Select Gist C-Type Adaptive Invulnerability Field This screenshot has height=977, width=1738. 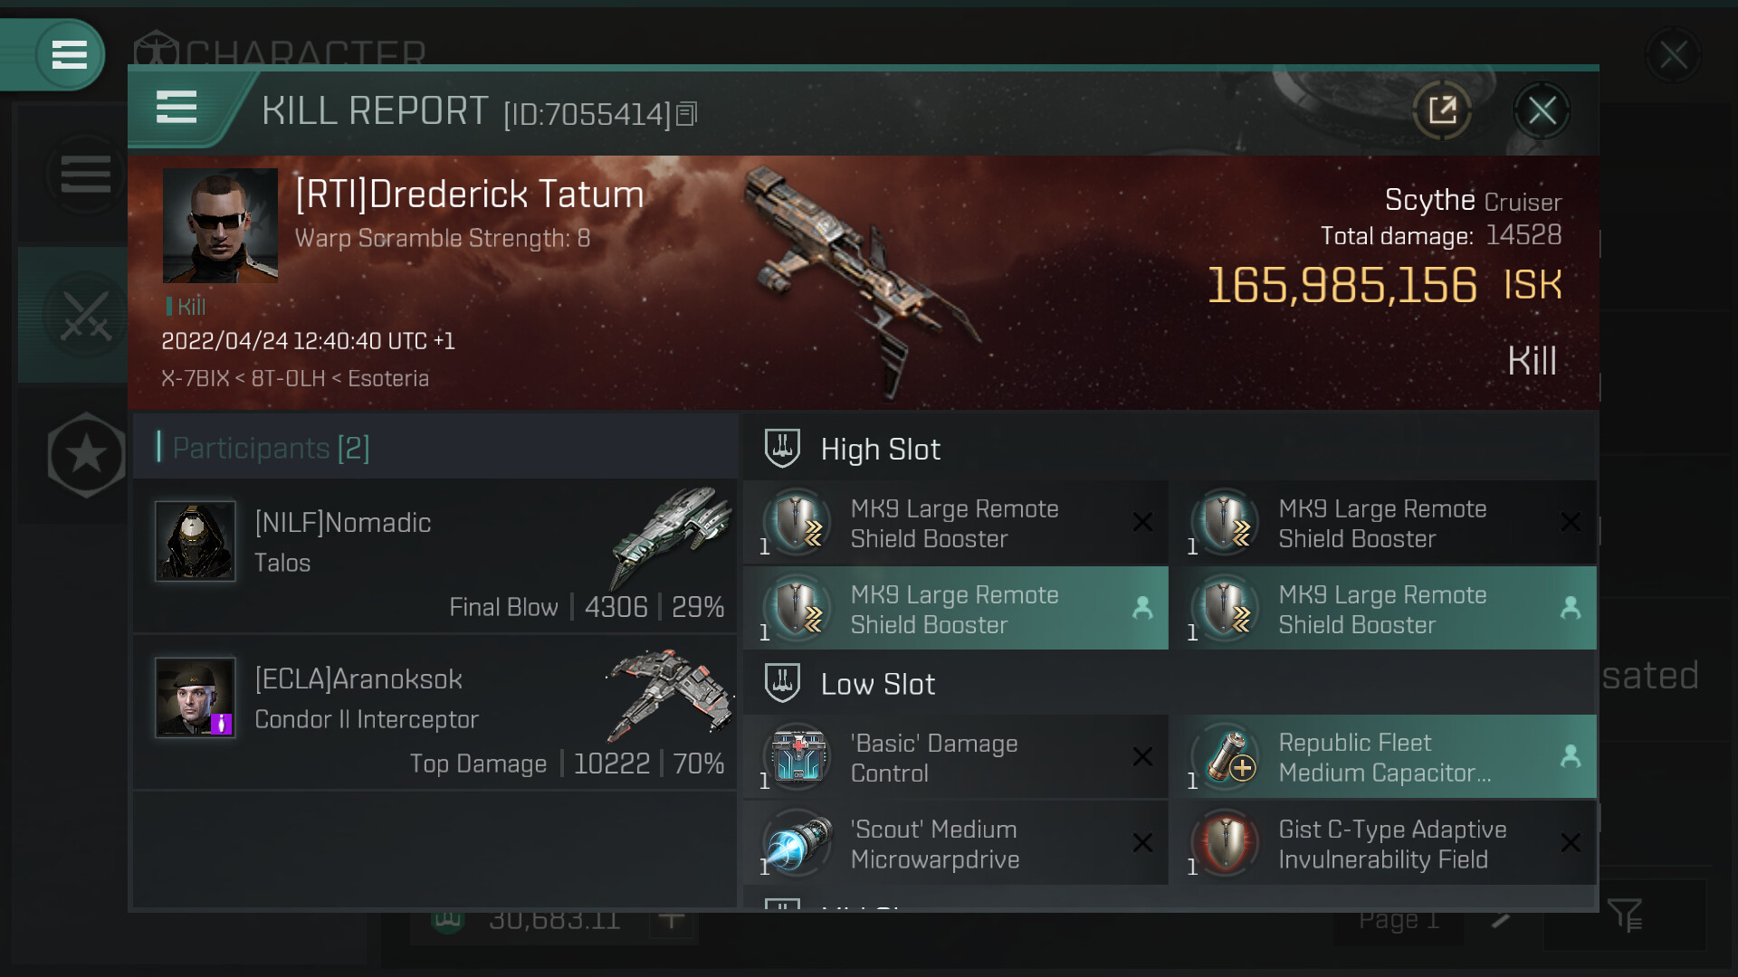(x=1384, y=843)
